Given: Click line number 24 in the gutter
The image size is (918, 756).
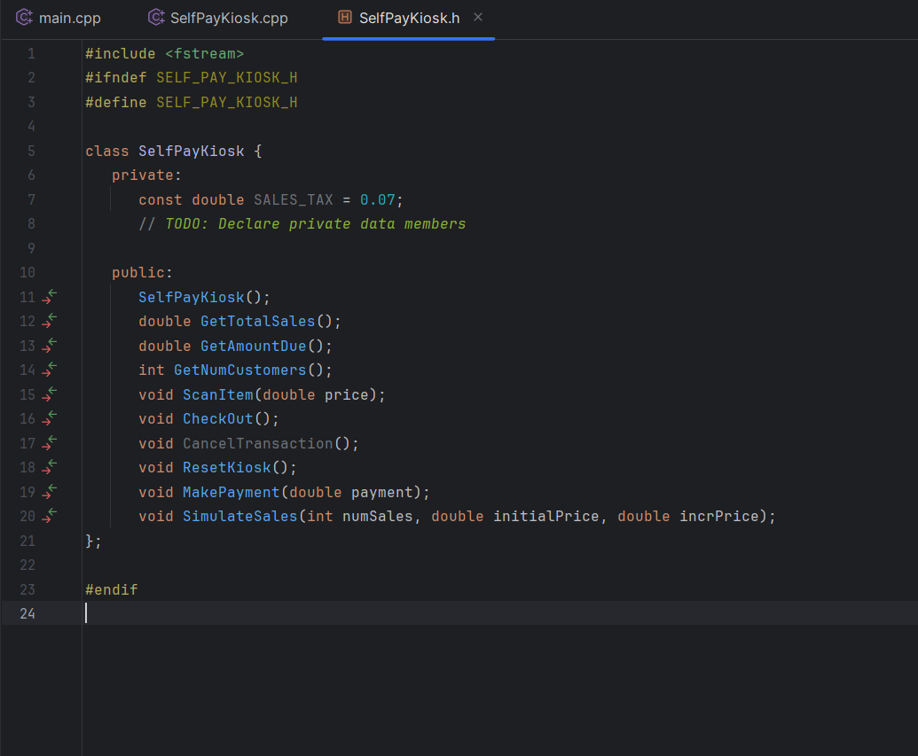Looking at the screenshot, I should point(27,613).
